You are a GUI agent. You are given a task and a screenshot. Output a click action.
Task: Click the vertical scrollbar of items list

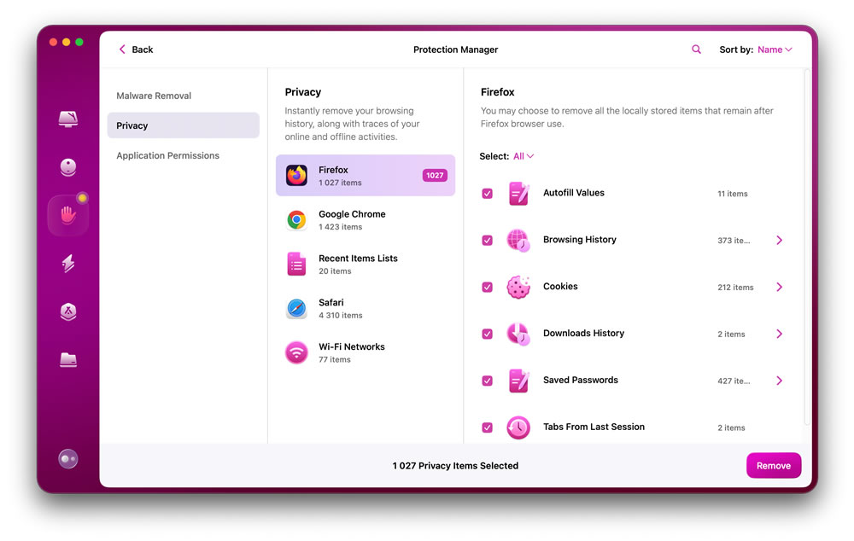point(807,247)
